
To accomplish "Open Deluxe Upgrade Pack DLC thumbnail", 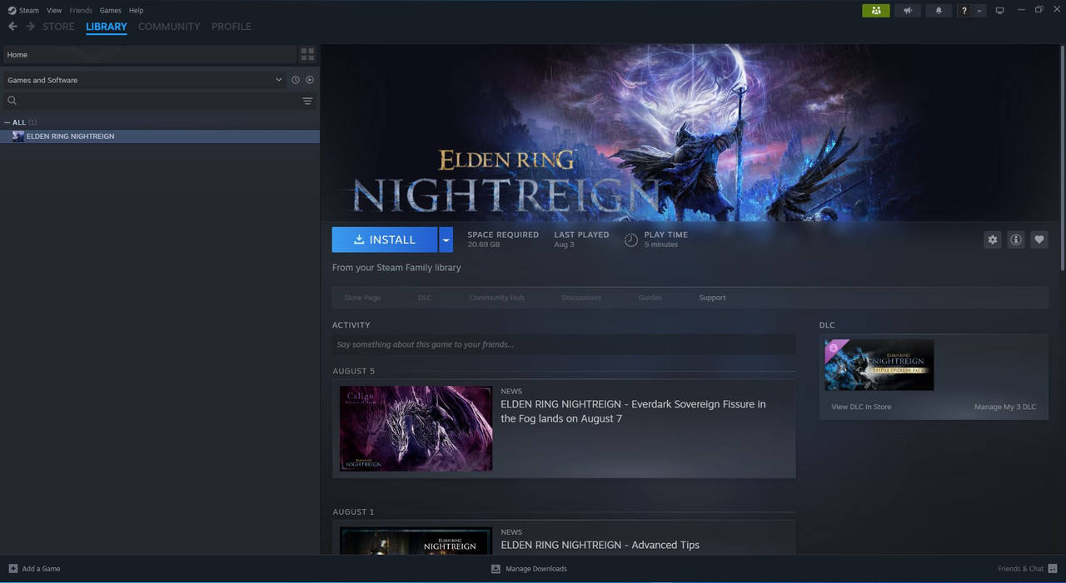I will coord(879,364).
